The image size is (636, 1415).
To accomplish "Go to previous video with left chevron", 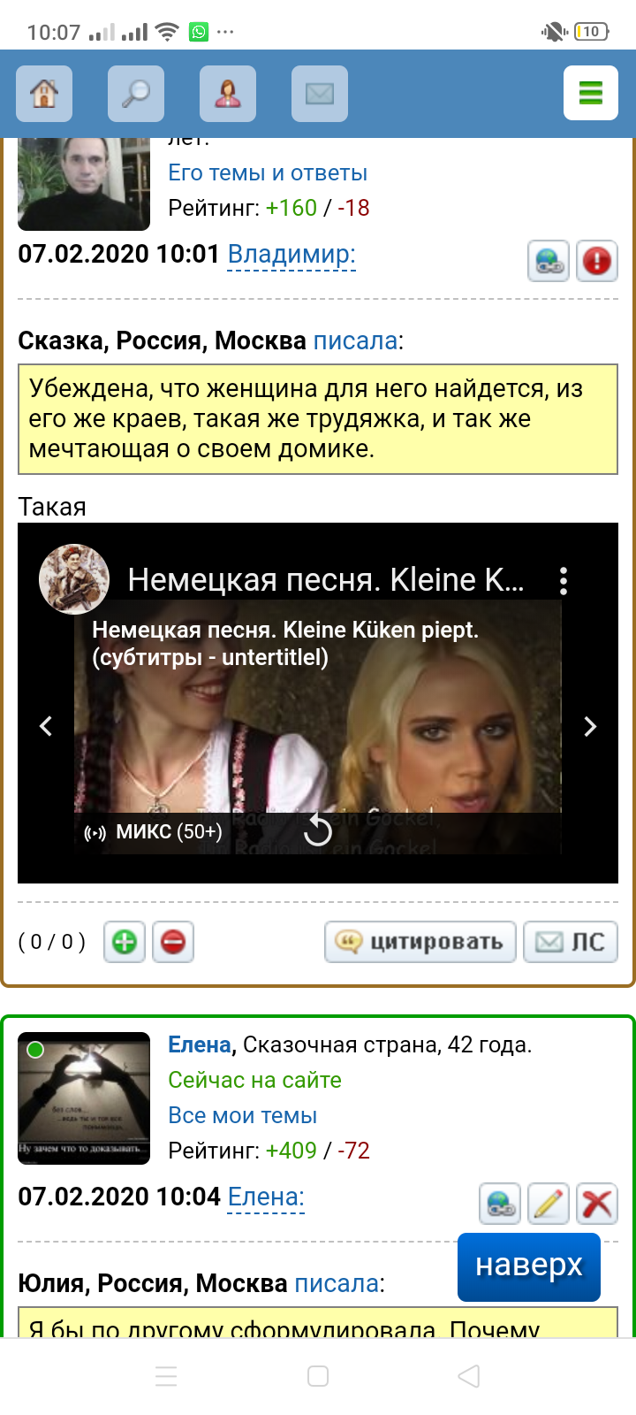I will 46,726.
